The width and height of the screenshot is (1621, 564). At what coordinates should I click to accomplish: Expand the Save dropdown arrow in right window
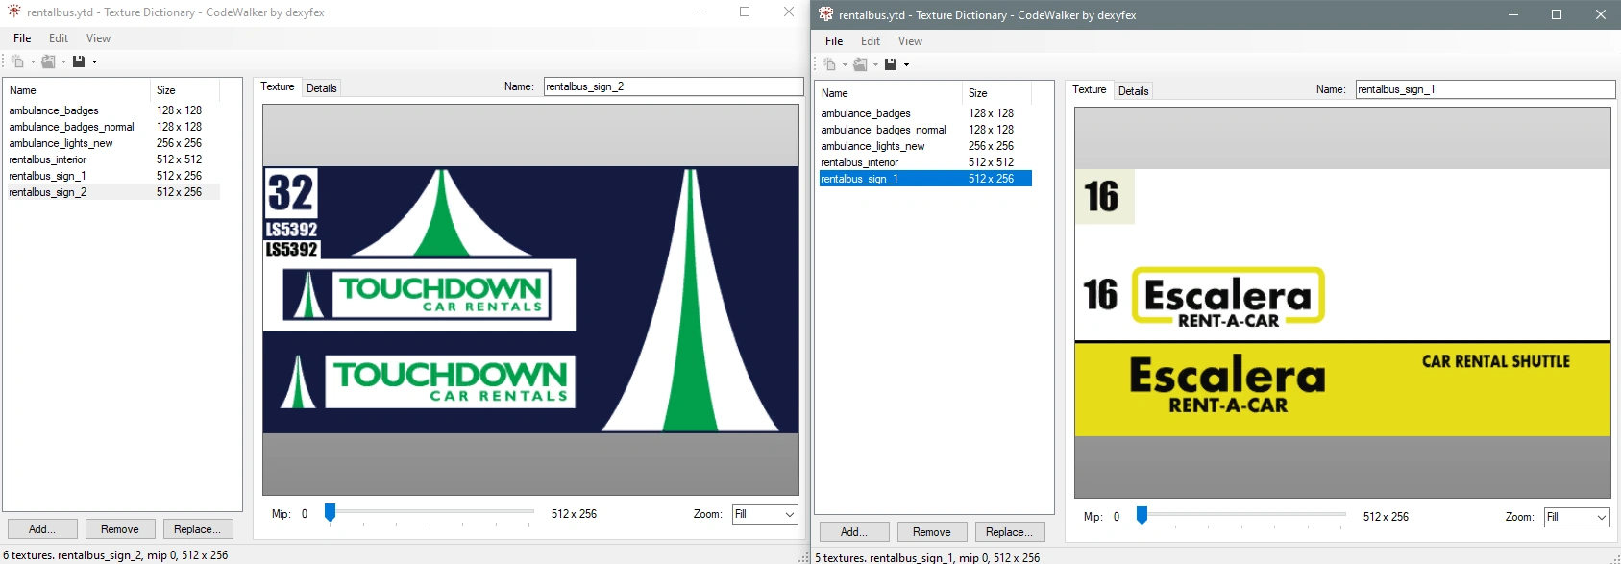pyautogui.click(x=906, y=65)
